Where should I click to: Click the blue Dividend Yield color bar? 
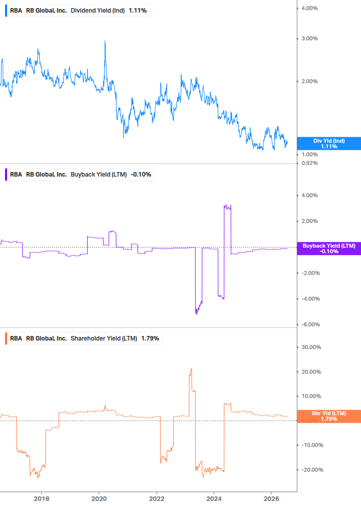[x=6, y=11]
